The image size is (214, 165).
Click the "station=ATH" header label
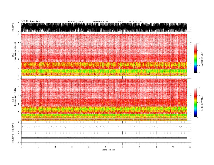pos(100,22)
